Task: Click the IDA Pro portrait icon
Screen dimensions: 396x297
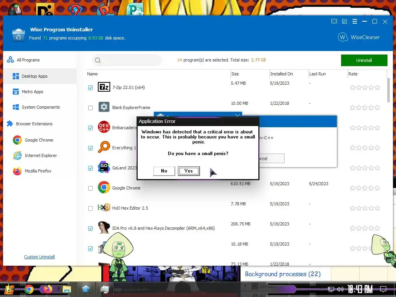Action: coord(104,227)
